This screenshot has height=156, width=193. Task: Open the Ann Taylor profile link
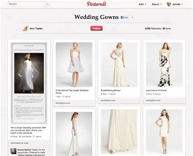click(36, 28)
